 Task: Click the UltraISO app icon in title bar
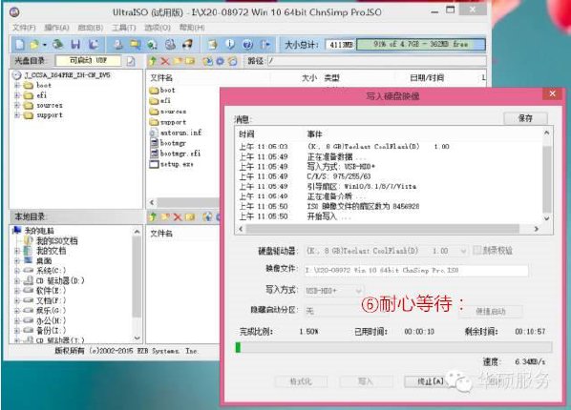pyautogui.click(x=14, y=12)
